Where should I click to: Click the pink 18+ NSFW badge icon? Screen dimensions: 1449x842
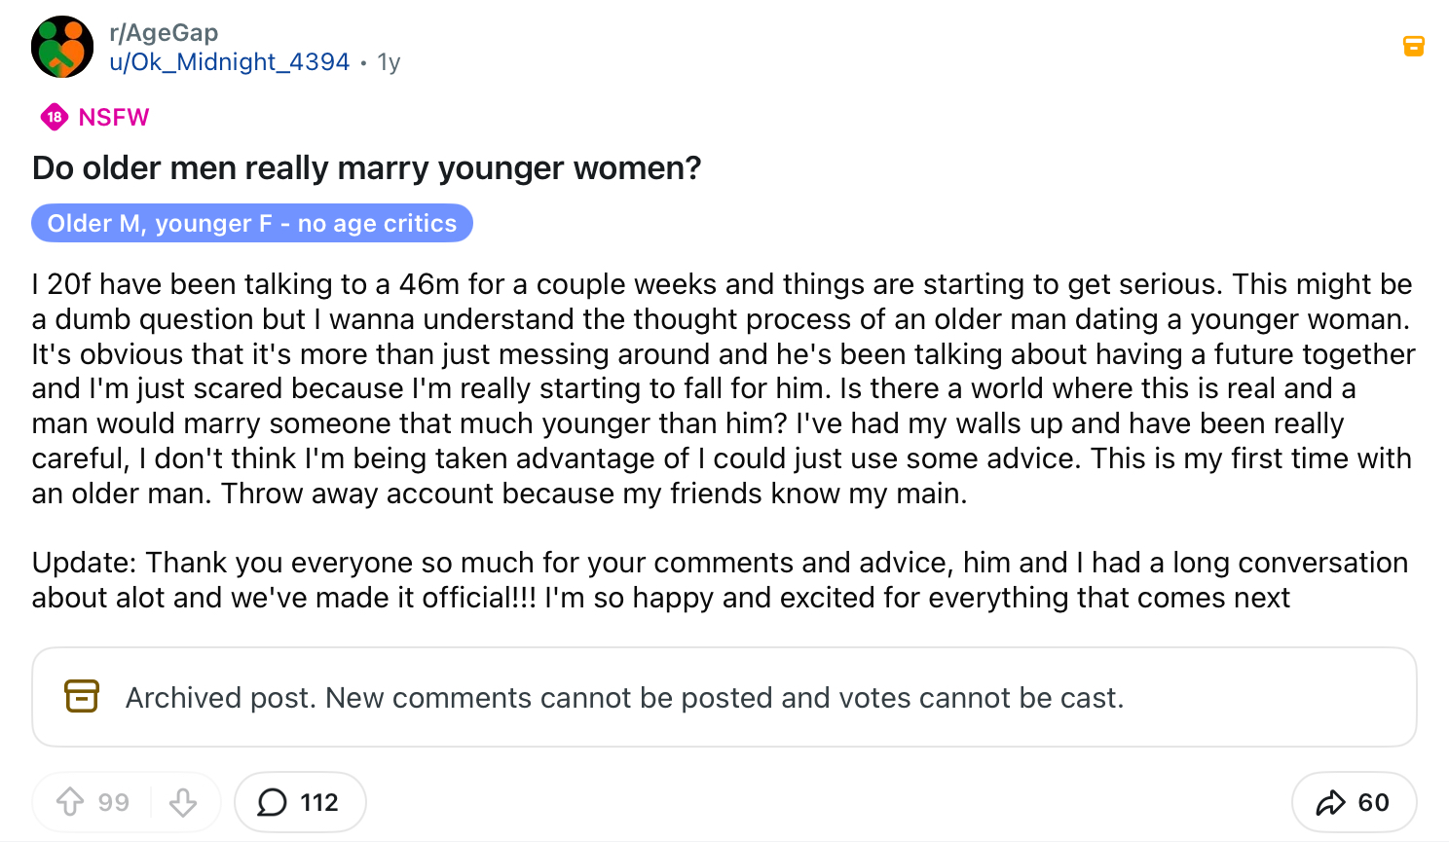(x=55, y=117)
